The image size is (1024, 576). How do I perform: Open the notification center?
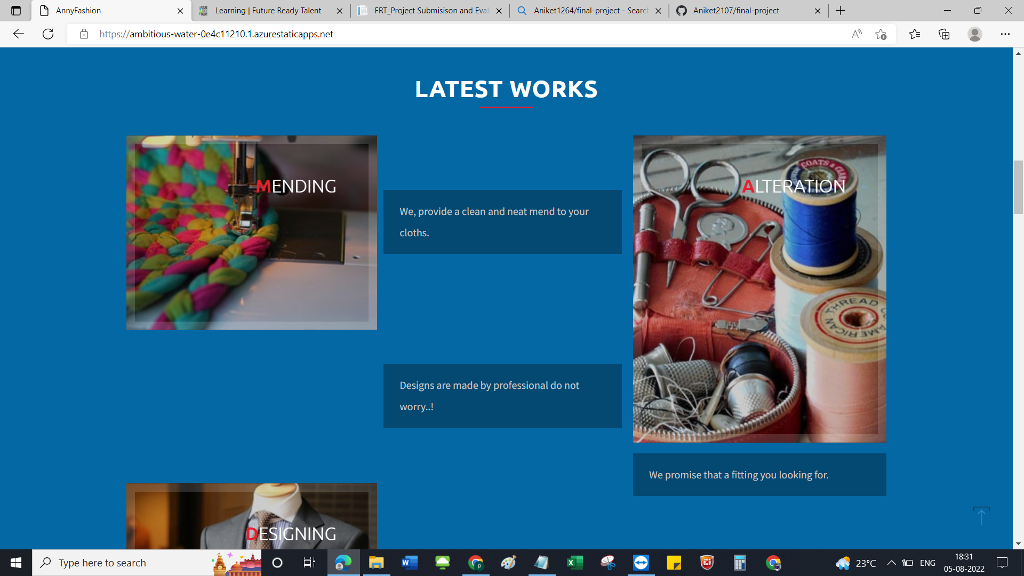coord(1002,563)
